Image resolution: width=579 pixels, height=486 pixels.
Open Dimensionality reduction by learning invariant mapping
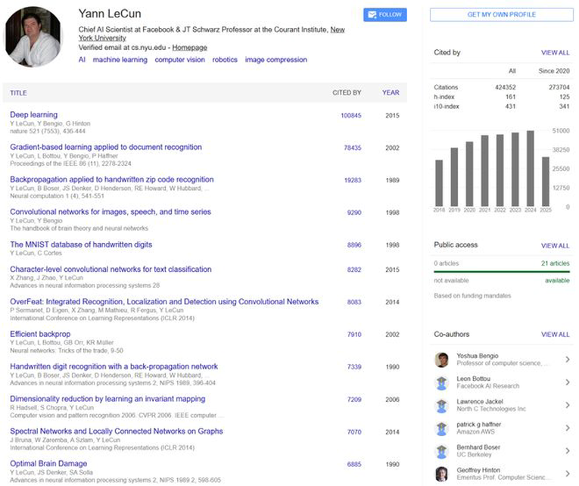107,399
